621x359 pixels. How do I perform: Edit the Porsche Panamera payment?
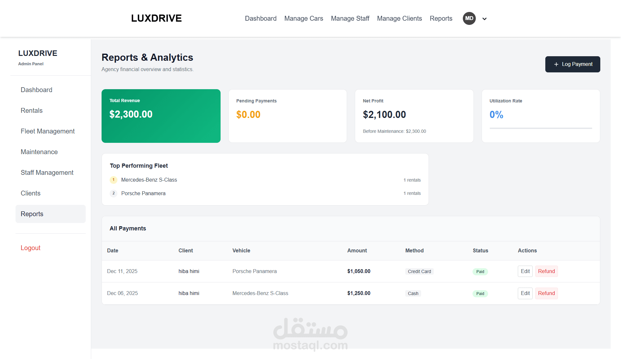(x=525, y=271)
